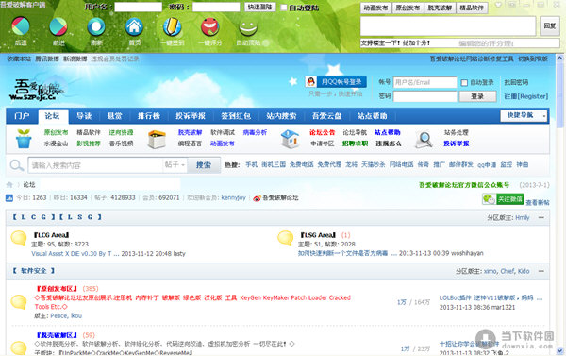Click the plant pot category icon
This screenshot has width=566, height=356.
pos(24,139)
